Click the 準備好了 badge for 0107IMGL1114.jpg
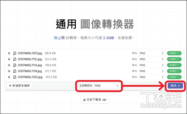Viewport: 187px width, 114px height. (174, 65)
